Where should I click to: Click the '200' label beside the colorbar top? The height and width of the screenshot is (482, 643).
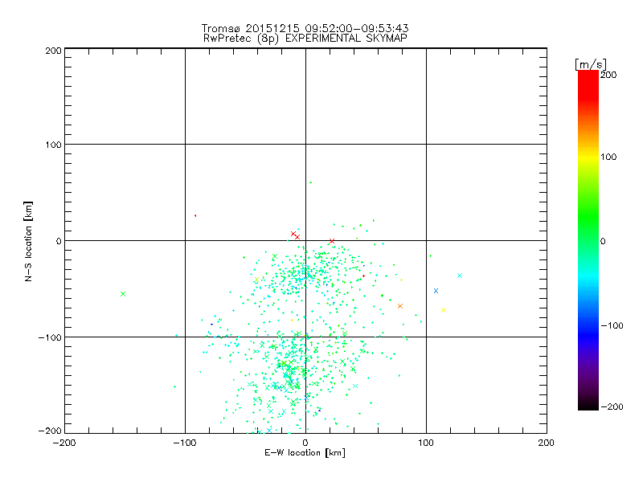(608, 75)
